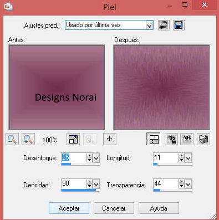Viewport: 219px width, 220px height.
Task: Close the Piel dialog window
Action: pyautogui.click(x=204, y=5)
